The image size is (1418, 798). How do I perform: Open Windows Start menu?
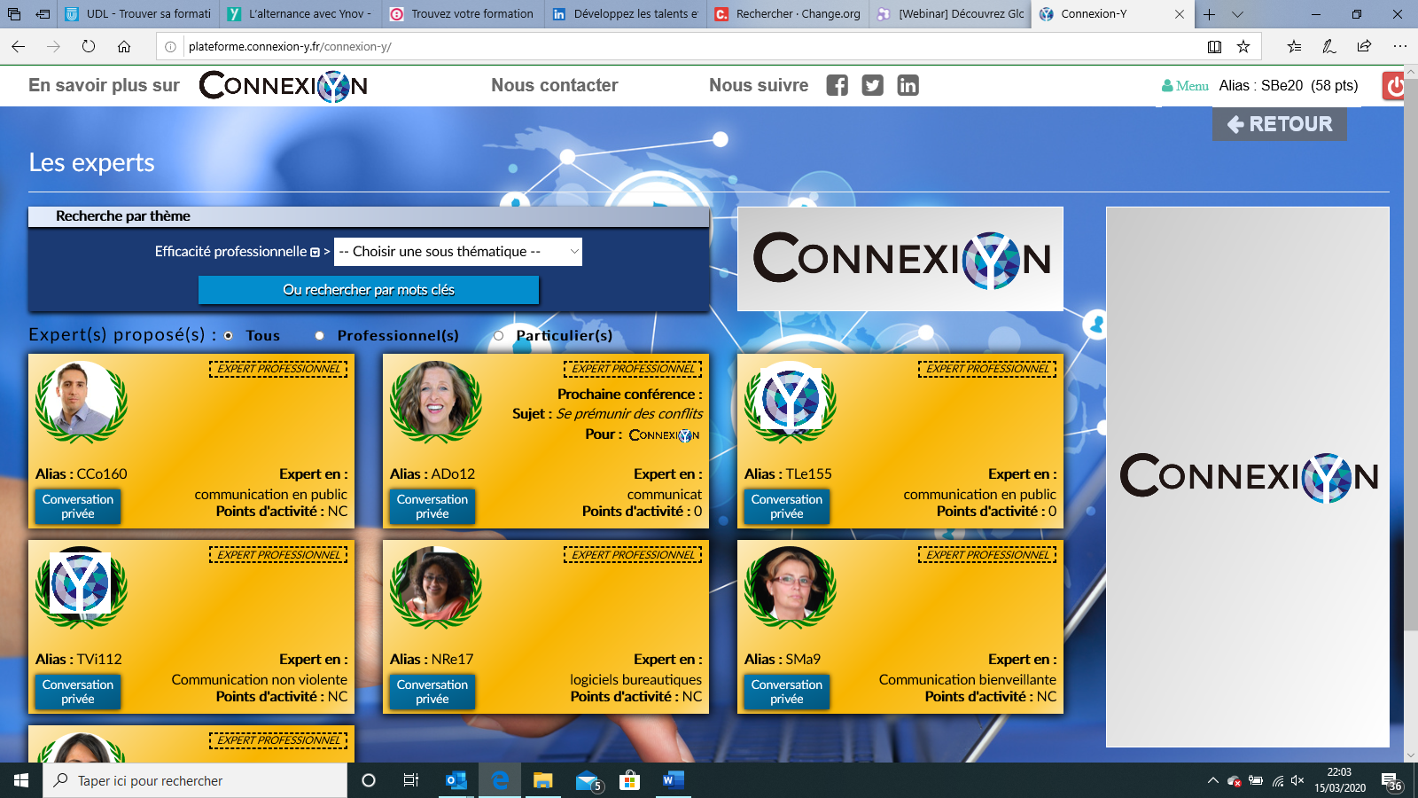tap(21, 780)
